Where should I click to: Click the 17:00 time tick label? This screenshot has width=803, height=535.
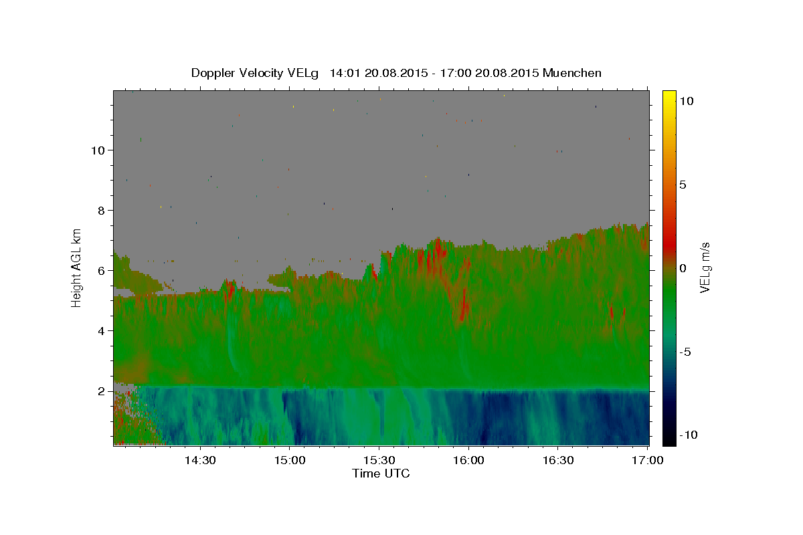pyautogui.click(x=647, y=460)
